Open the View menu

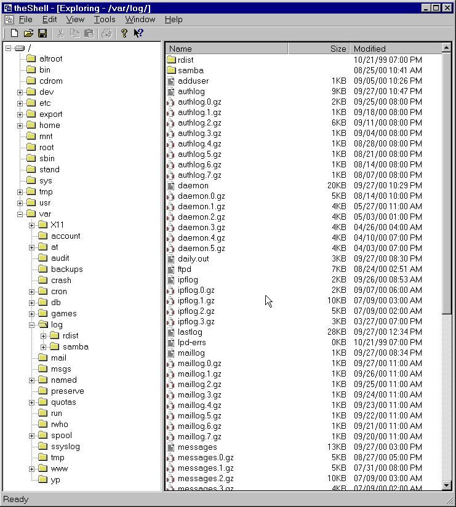point(75,20)
